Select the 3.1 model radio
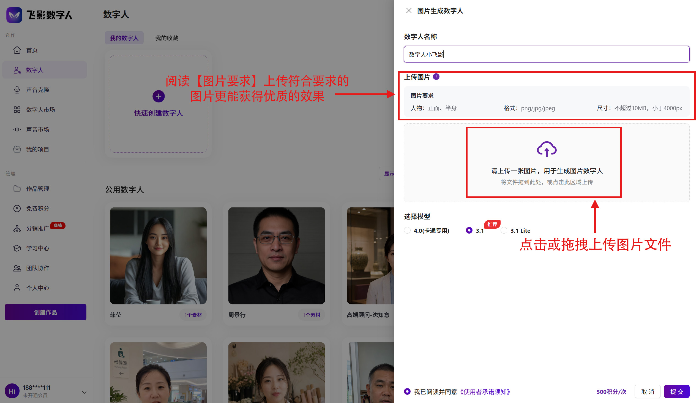This screenshot has width=699, height=403. [x=469, y=230]
